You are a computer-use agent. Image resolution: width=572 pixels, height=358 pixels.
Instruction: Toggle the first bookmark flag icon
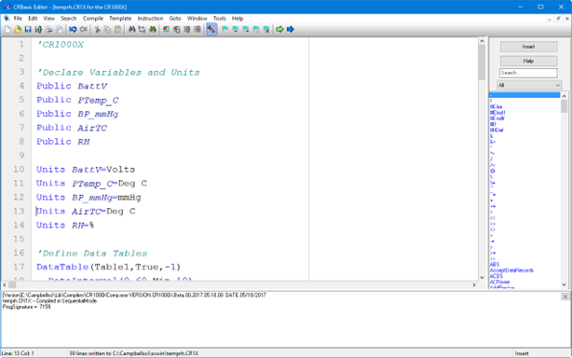225,30
